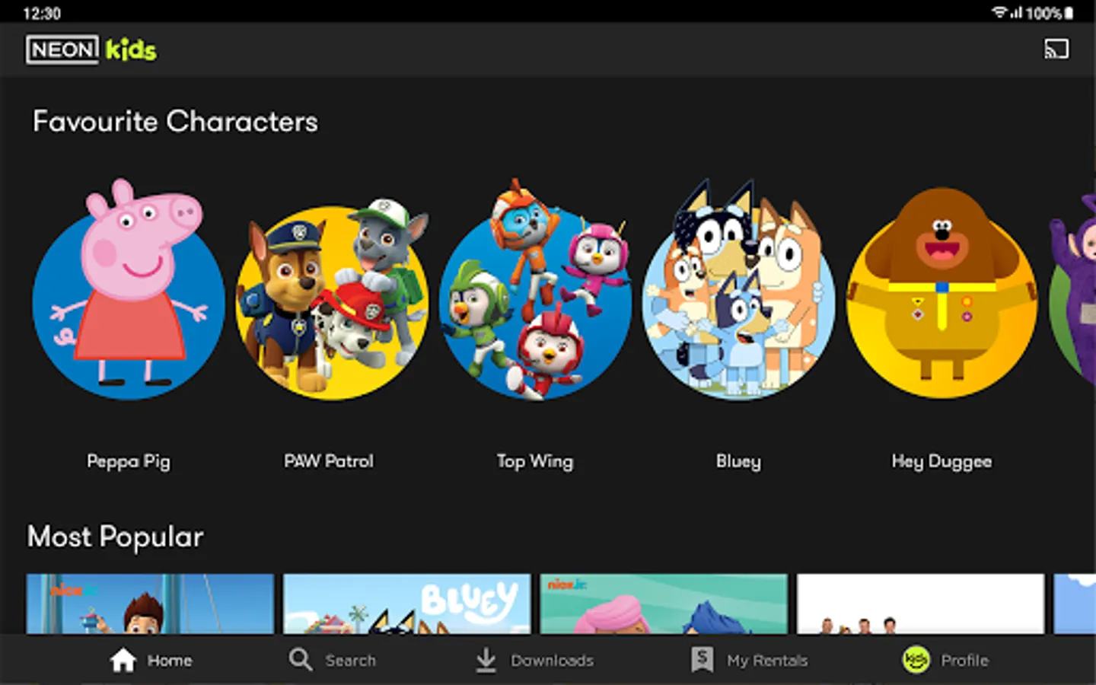Click the "Bluey" character label

[738, 461]
